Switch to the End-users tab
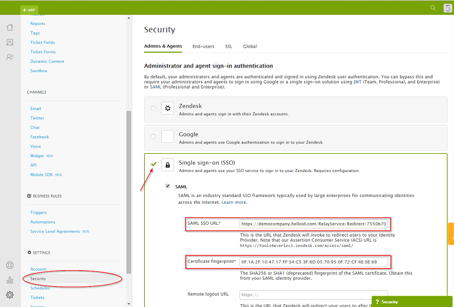Viewport: 454px width, 307px height. pos(203,47)
